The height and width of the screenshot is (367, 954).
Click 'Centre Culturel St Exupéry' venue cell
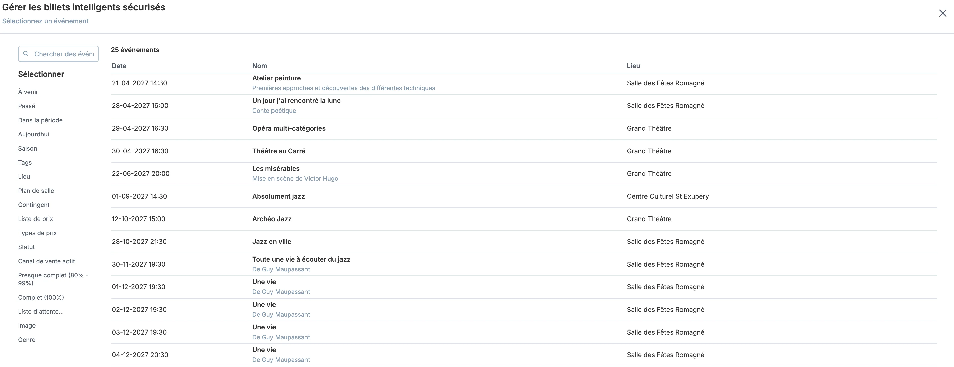[x=668, y=196]
